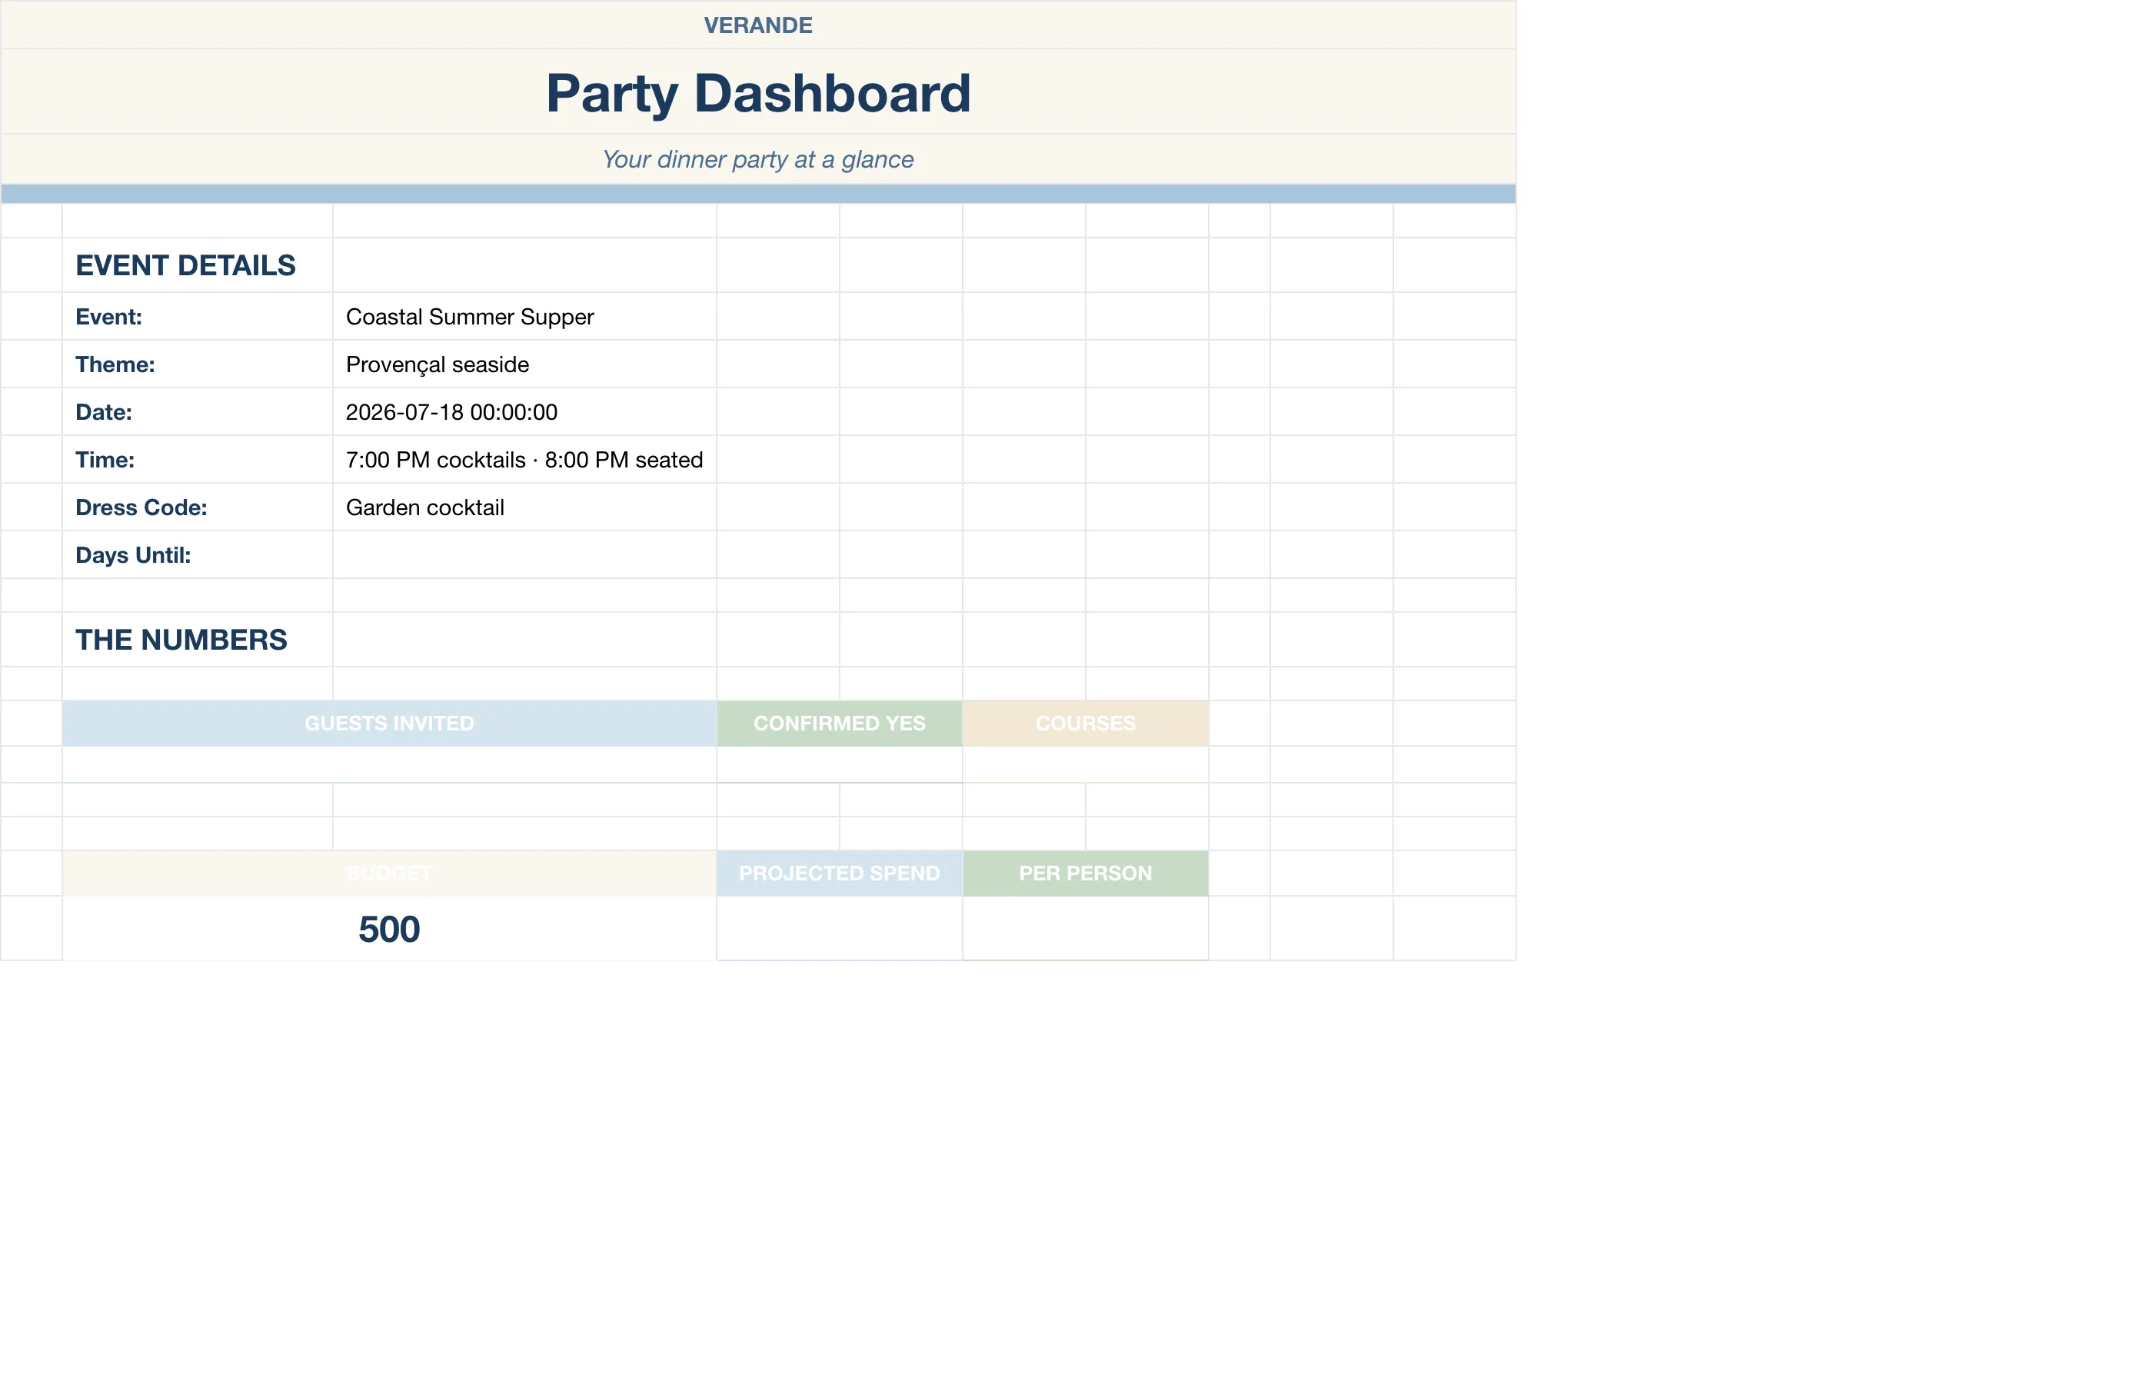Click the GUESTS INVITED header
The image size is (2153, 1384).
click(389, 724)
